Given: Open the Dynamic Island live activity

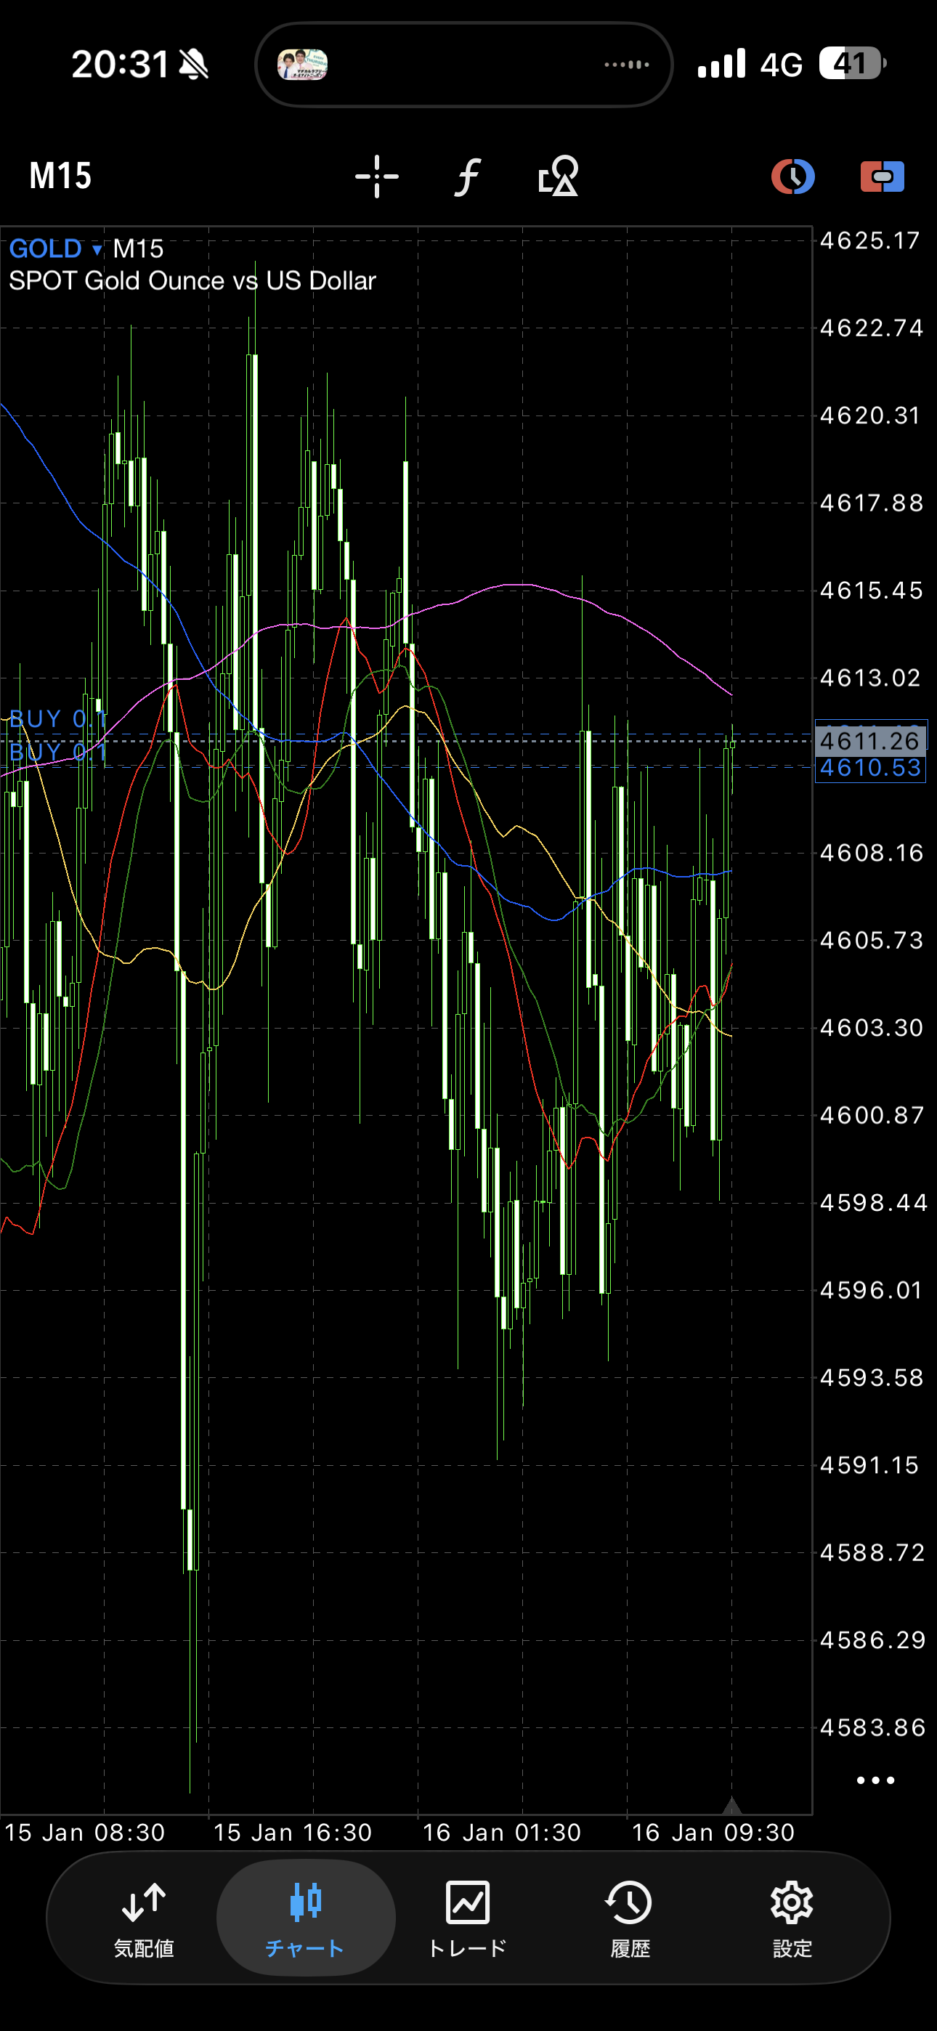Looking at the screenshot, I should pos(463,65).
